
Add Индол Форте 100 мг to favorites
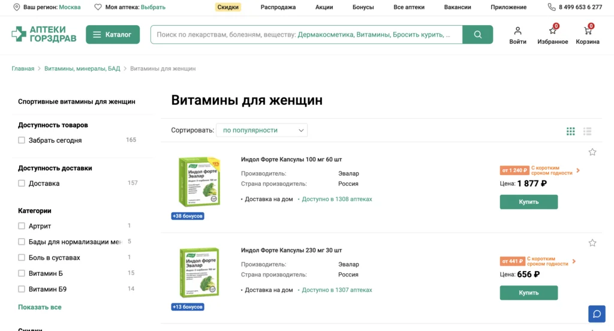592,152
